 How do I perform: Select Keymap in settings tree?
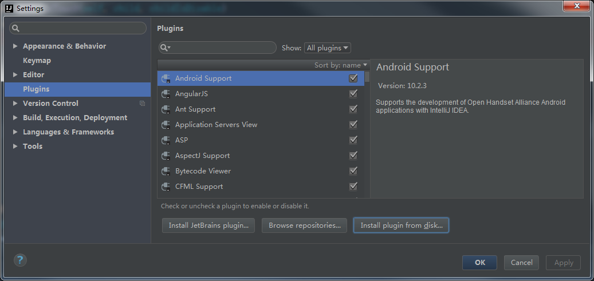click(x=37, y=61)
